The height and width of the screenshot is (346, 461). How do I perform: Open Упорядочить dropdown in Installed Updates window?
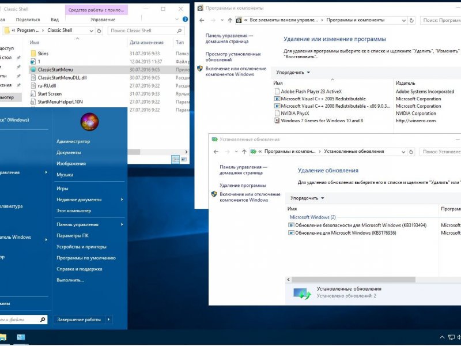[x=307, y=198]
